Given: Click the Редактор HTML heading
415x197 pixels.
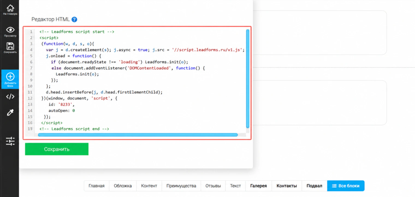Looking at the screenshot, I should click(51, 20).
